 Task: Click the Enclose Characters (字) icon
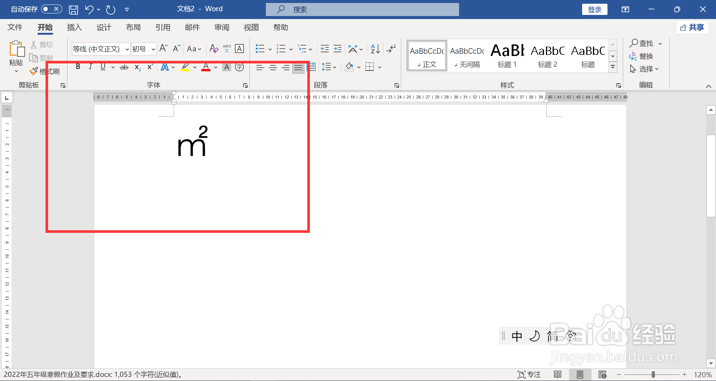click(x=239, y=67)
